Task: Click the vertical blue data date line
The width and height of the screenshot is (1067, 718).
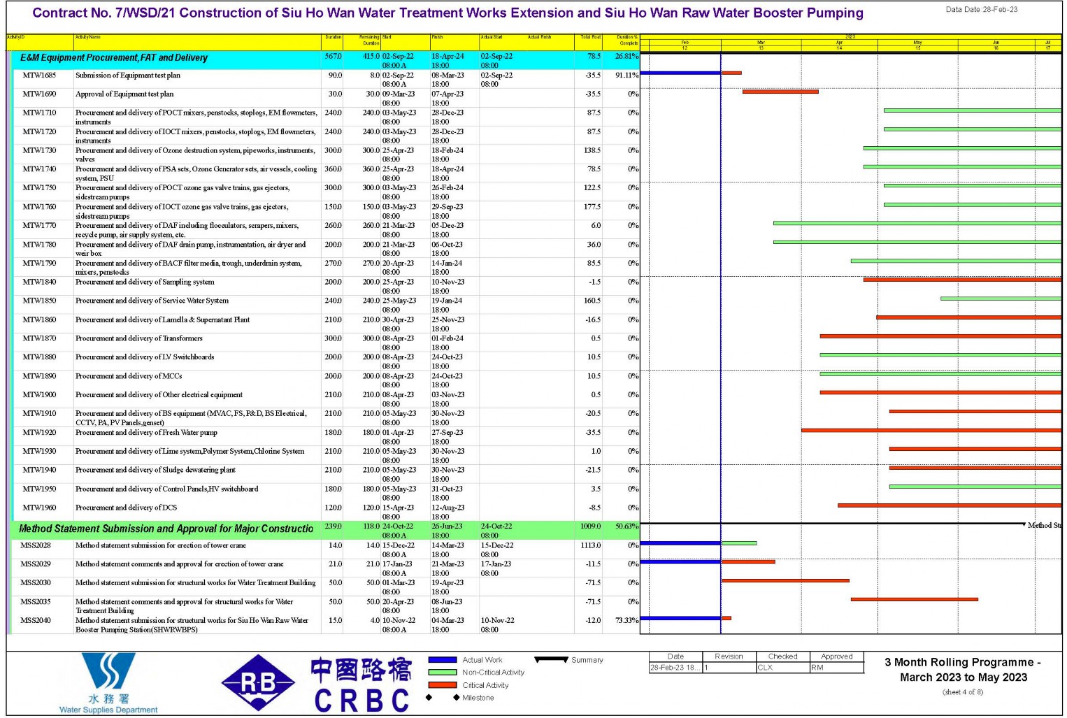Action: tap(721, 343)
